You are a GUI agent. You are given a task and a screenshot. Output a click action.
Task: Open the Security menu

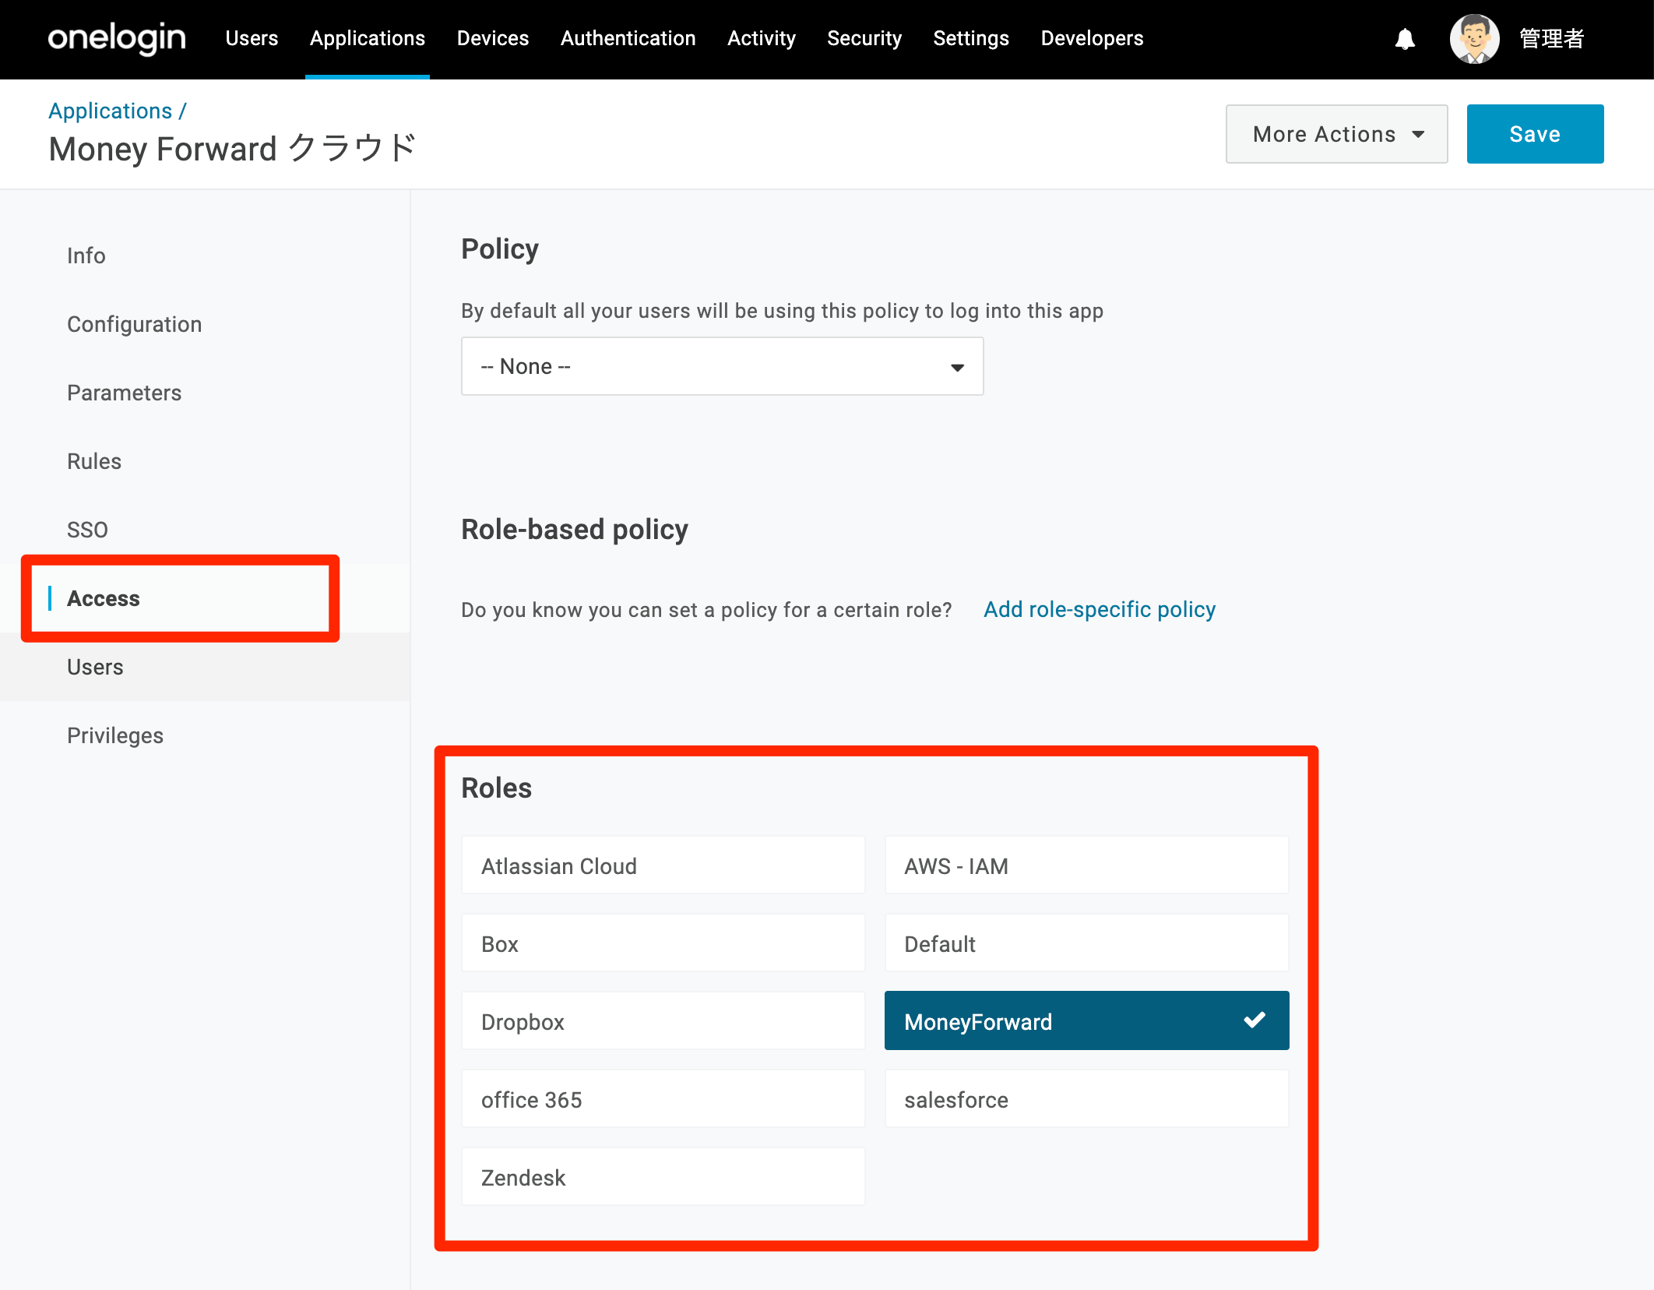tap(864, 38)
